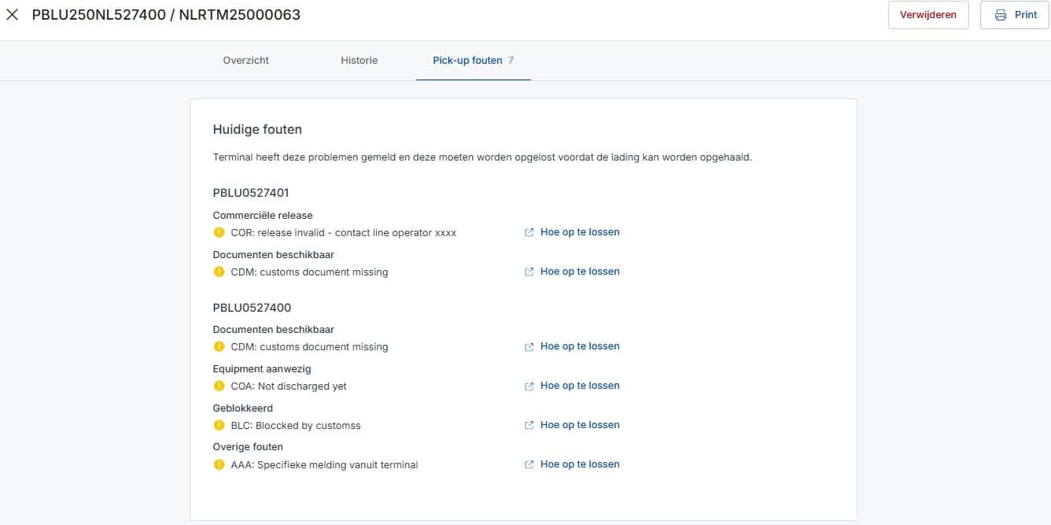The width and height of the screenshot is (1051, 525).
Task: Click the warning icon beside BLC Blocked by customs
Action: (219, 425)
